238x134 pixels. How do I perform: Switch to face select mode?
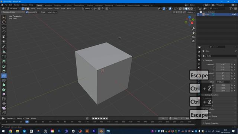point(28,9)
